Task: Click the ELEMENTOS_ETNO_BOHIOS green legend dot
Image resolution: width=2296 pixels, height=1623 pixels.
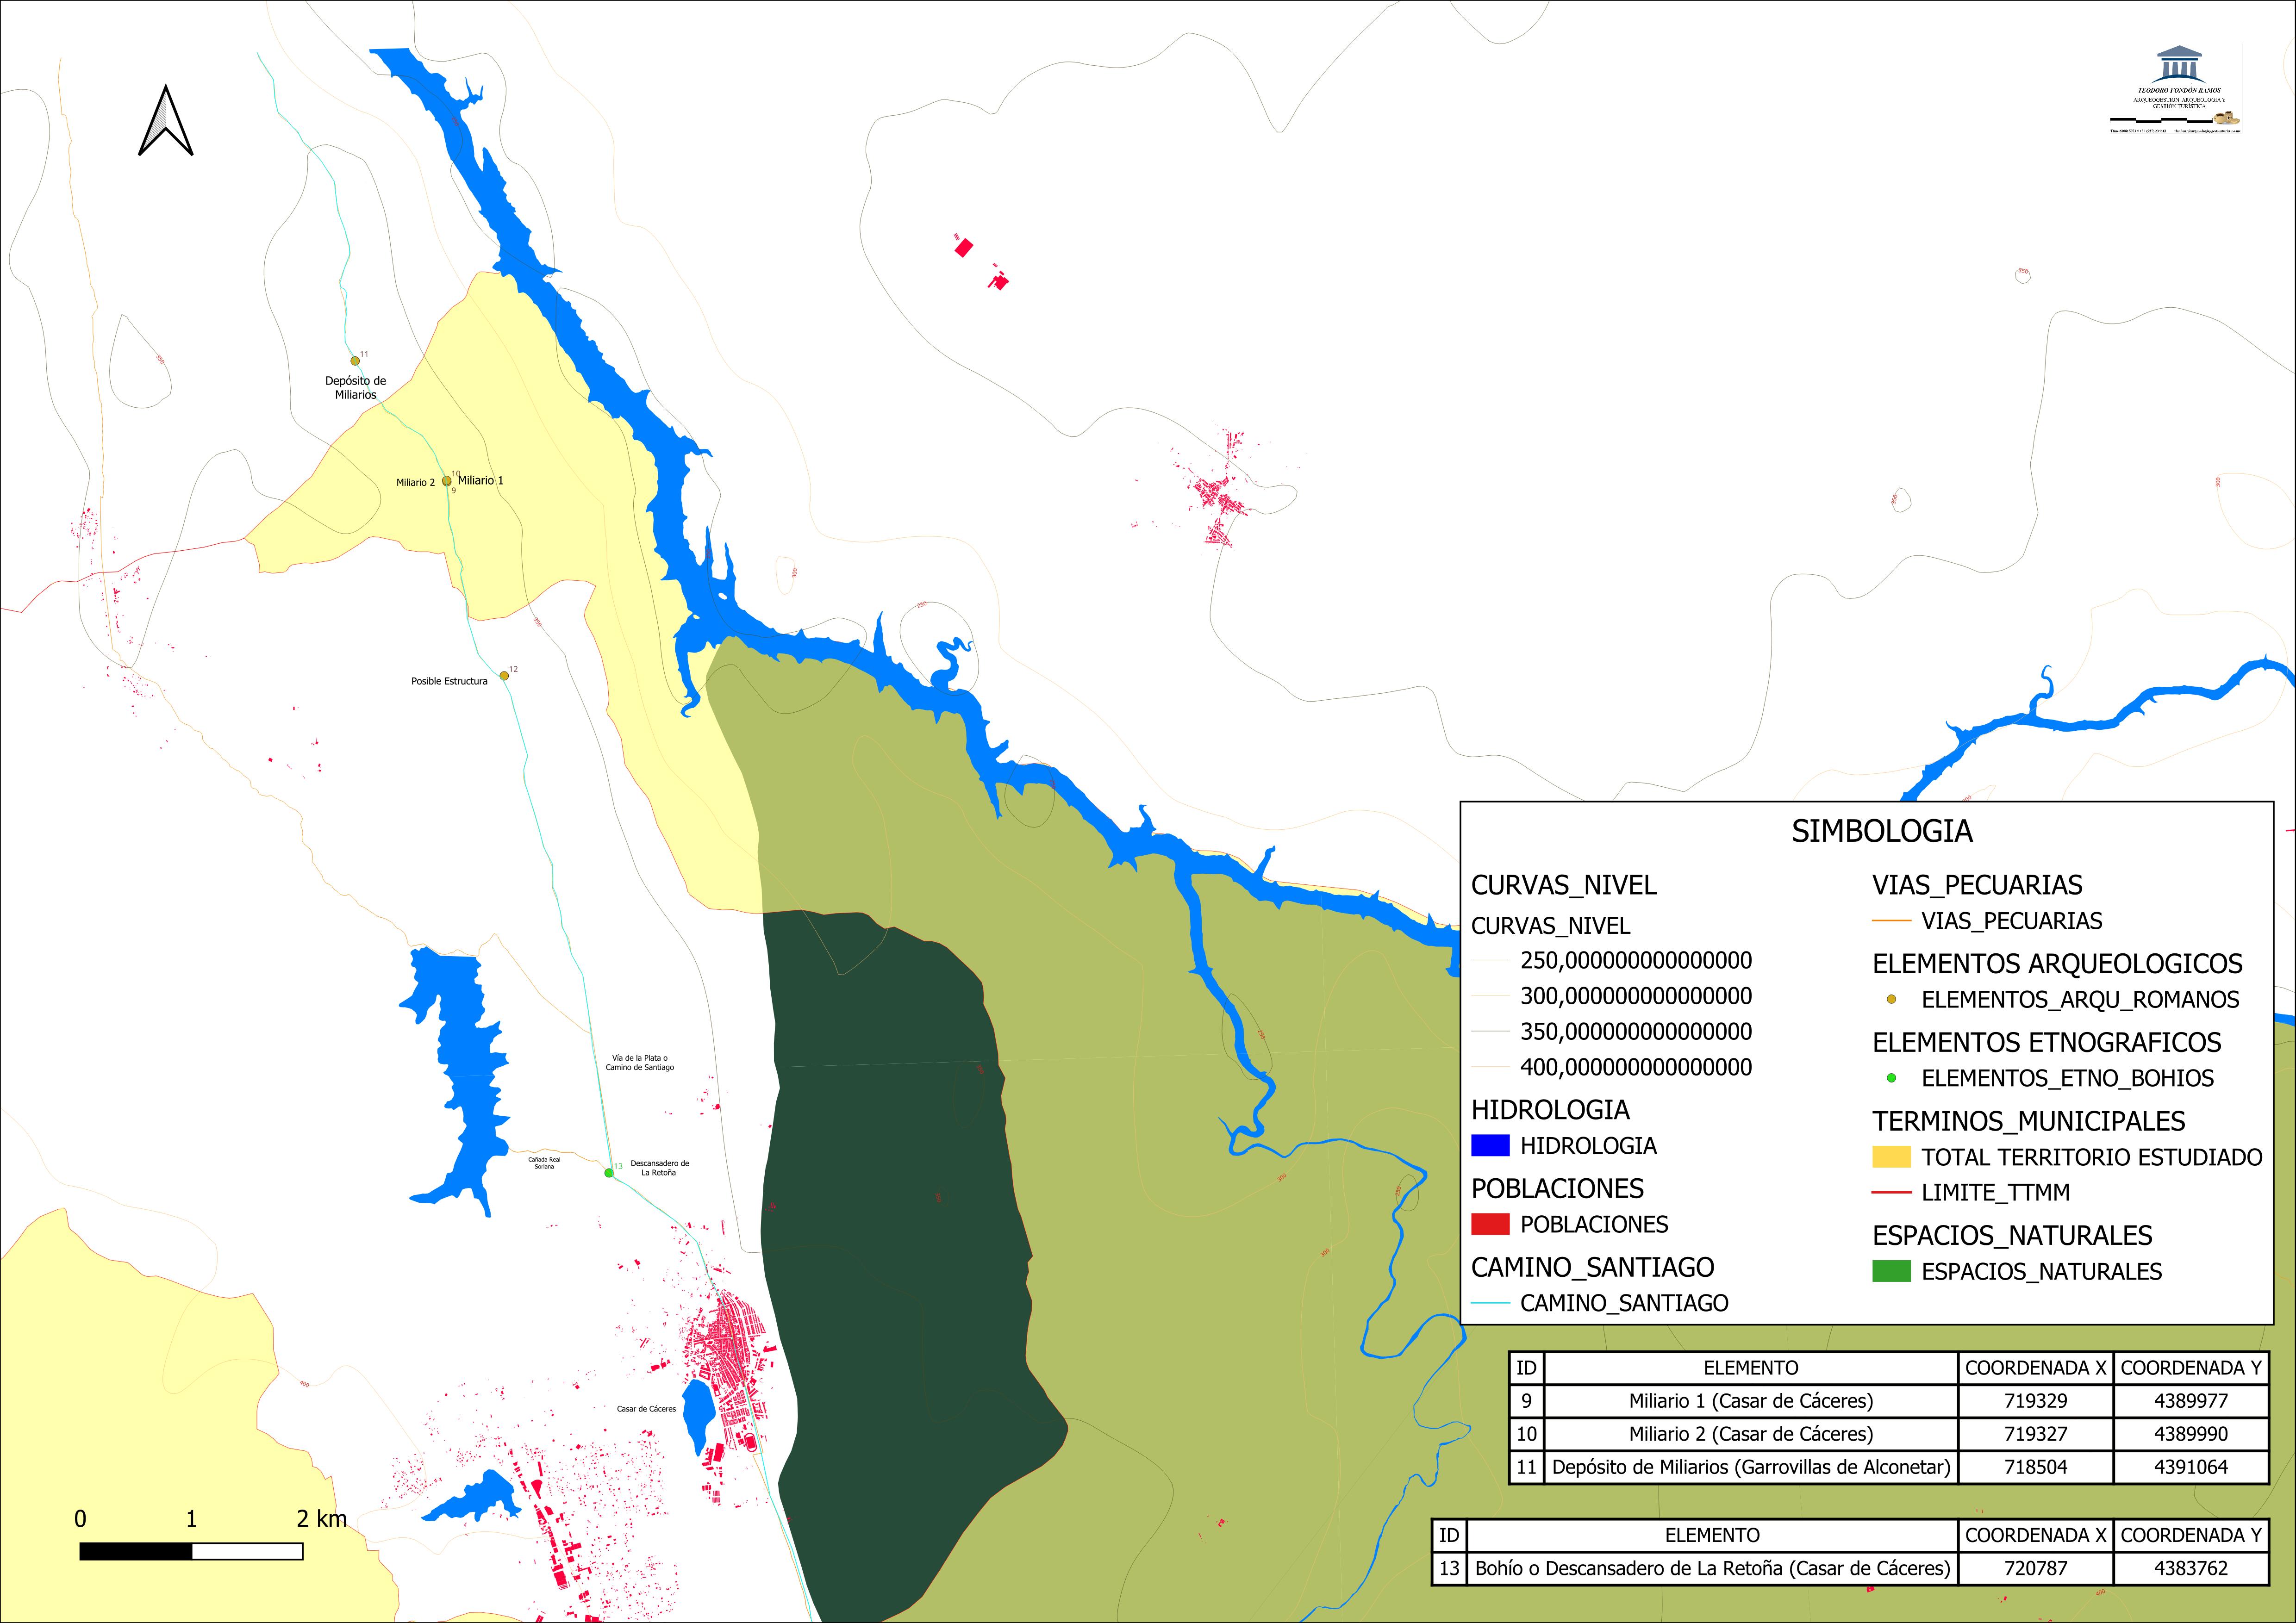Action: coord(1891,1078)
